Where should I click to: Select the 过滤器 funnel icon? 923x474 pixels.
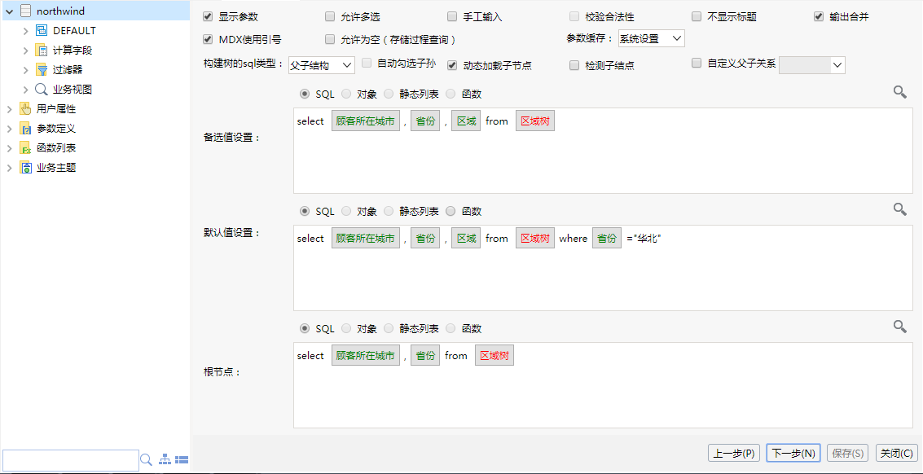click(42, 70)
